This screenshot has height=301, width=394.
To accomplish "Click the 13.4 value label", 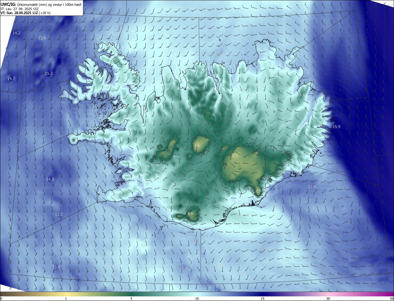I will pyautogui.click(x=56, y=267).
